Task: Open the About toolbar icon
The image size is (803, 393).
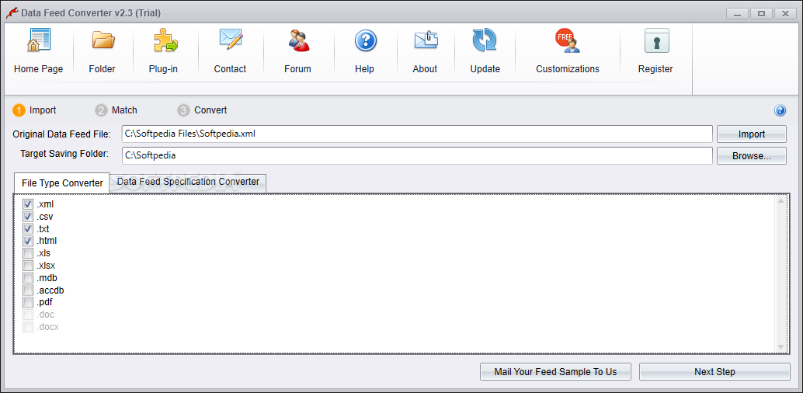Action: 426,40
